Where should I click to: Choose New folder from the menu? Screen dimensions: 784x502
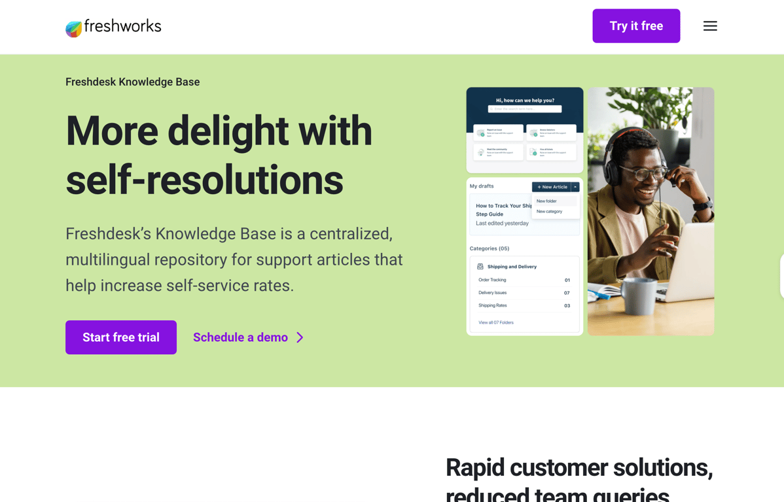pyautogui.click(x=546, y=201)
